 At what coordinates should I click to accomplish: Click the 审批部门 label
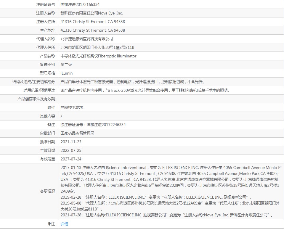[x=47, y=133]
